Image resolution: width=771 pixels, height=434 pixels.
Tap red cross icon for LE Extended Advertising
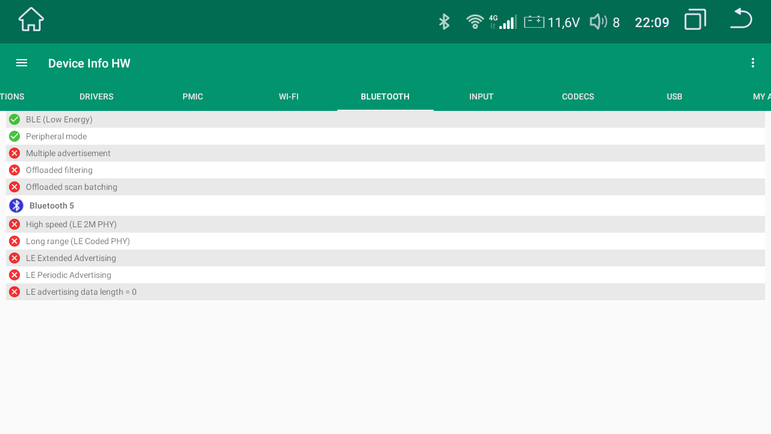pos(14,258)
